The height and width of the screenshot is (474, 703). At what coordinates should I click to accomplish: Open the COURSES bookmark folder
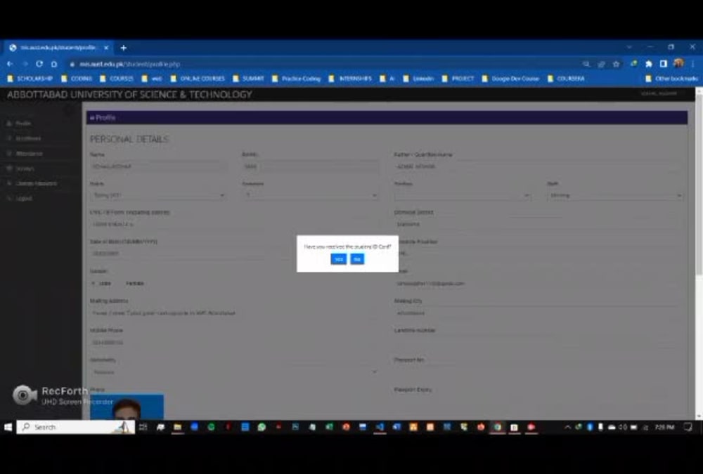click(x=117, y=79)
